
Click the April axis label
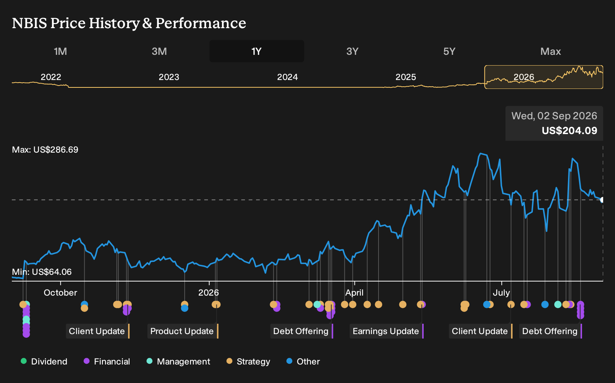(354, 293)
